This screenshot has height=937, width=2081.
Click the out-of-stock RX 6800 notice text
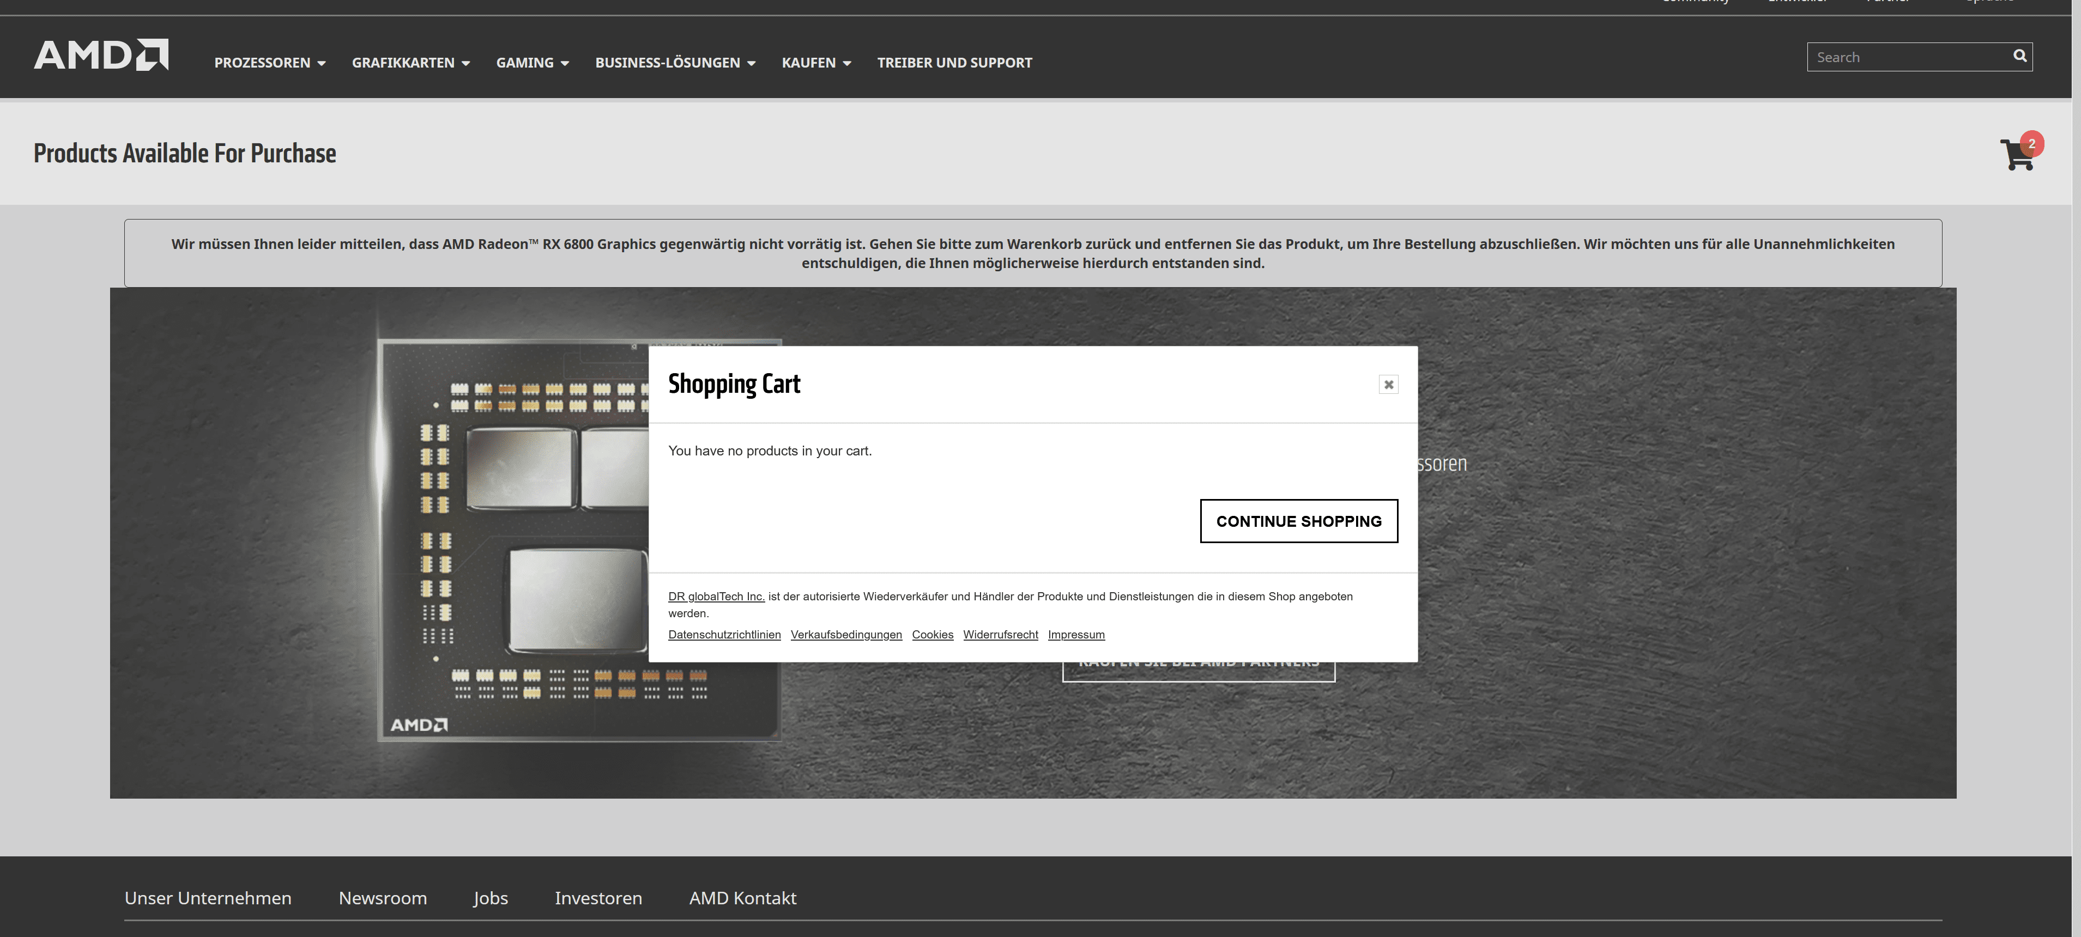tap(1032, 253)
